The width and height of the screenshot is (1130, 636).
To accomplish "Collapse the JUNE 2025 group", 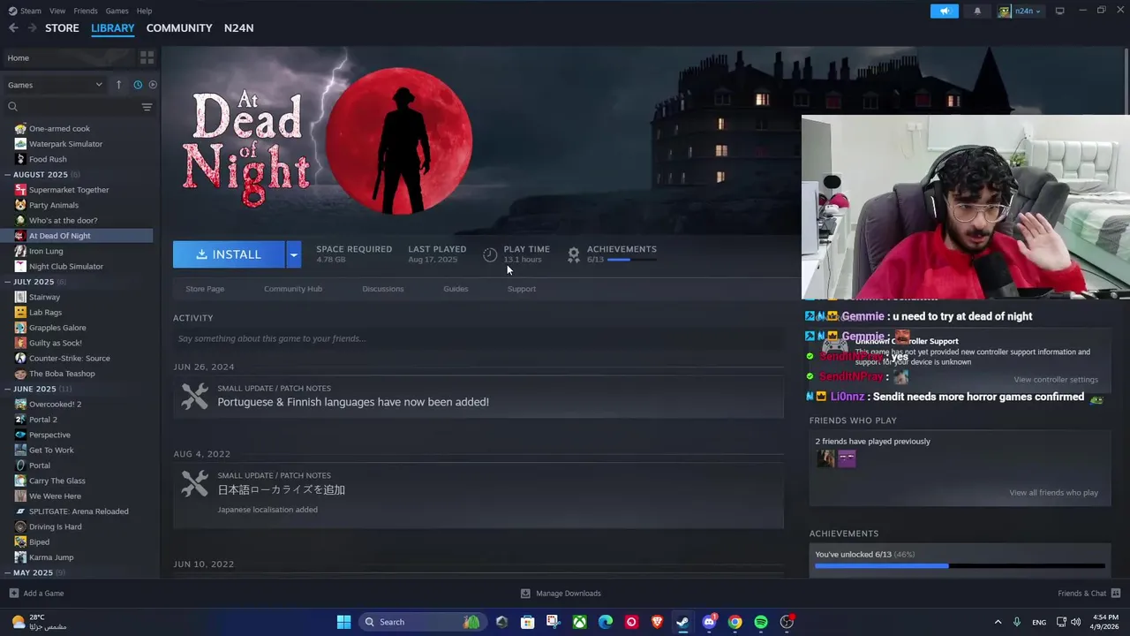I will (7, 389).
